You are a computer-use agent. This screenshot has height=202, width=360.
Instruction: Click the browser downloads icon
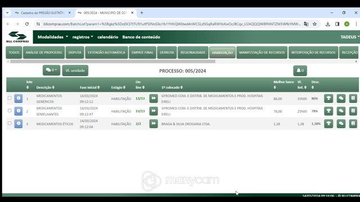point(327,24)
